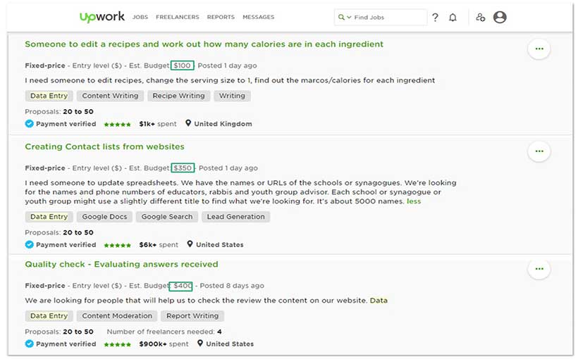Open more options for recipes job
The height and width of the screenshot is (359, 578).
539,49
